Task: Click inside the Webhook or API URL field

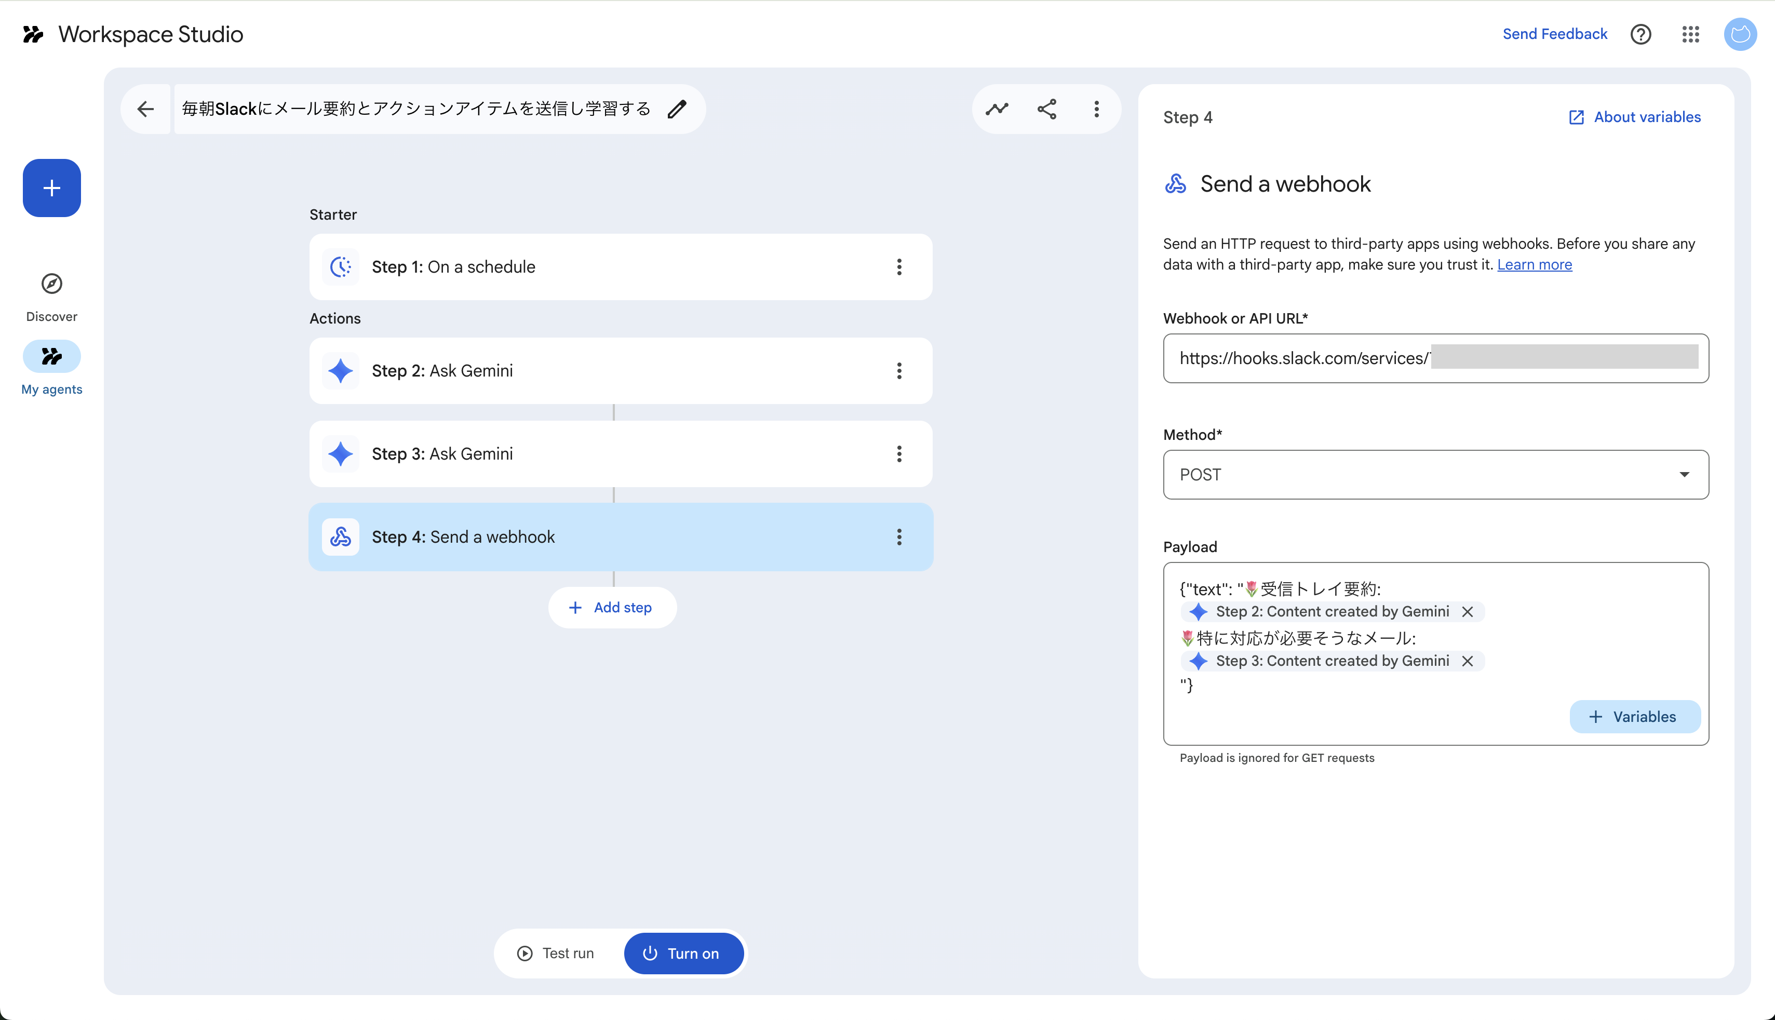Action: [x=1436, y=359]
